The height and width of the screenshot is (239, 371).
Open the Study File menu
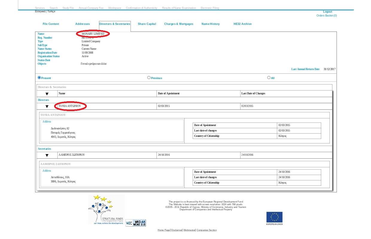pyautogui.click(x=68, y=8)
